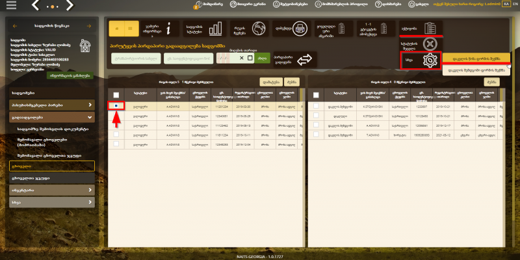Check the left row 11123462 checkbox
Screen dimensions: 520x260
(116, 125)
